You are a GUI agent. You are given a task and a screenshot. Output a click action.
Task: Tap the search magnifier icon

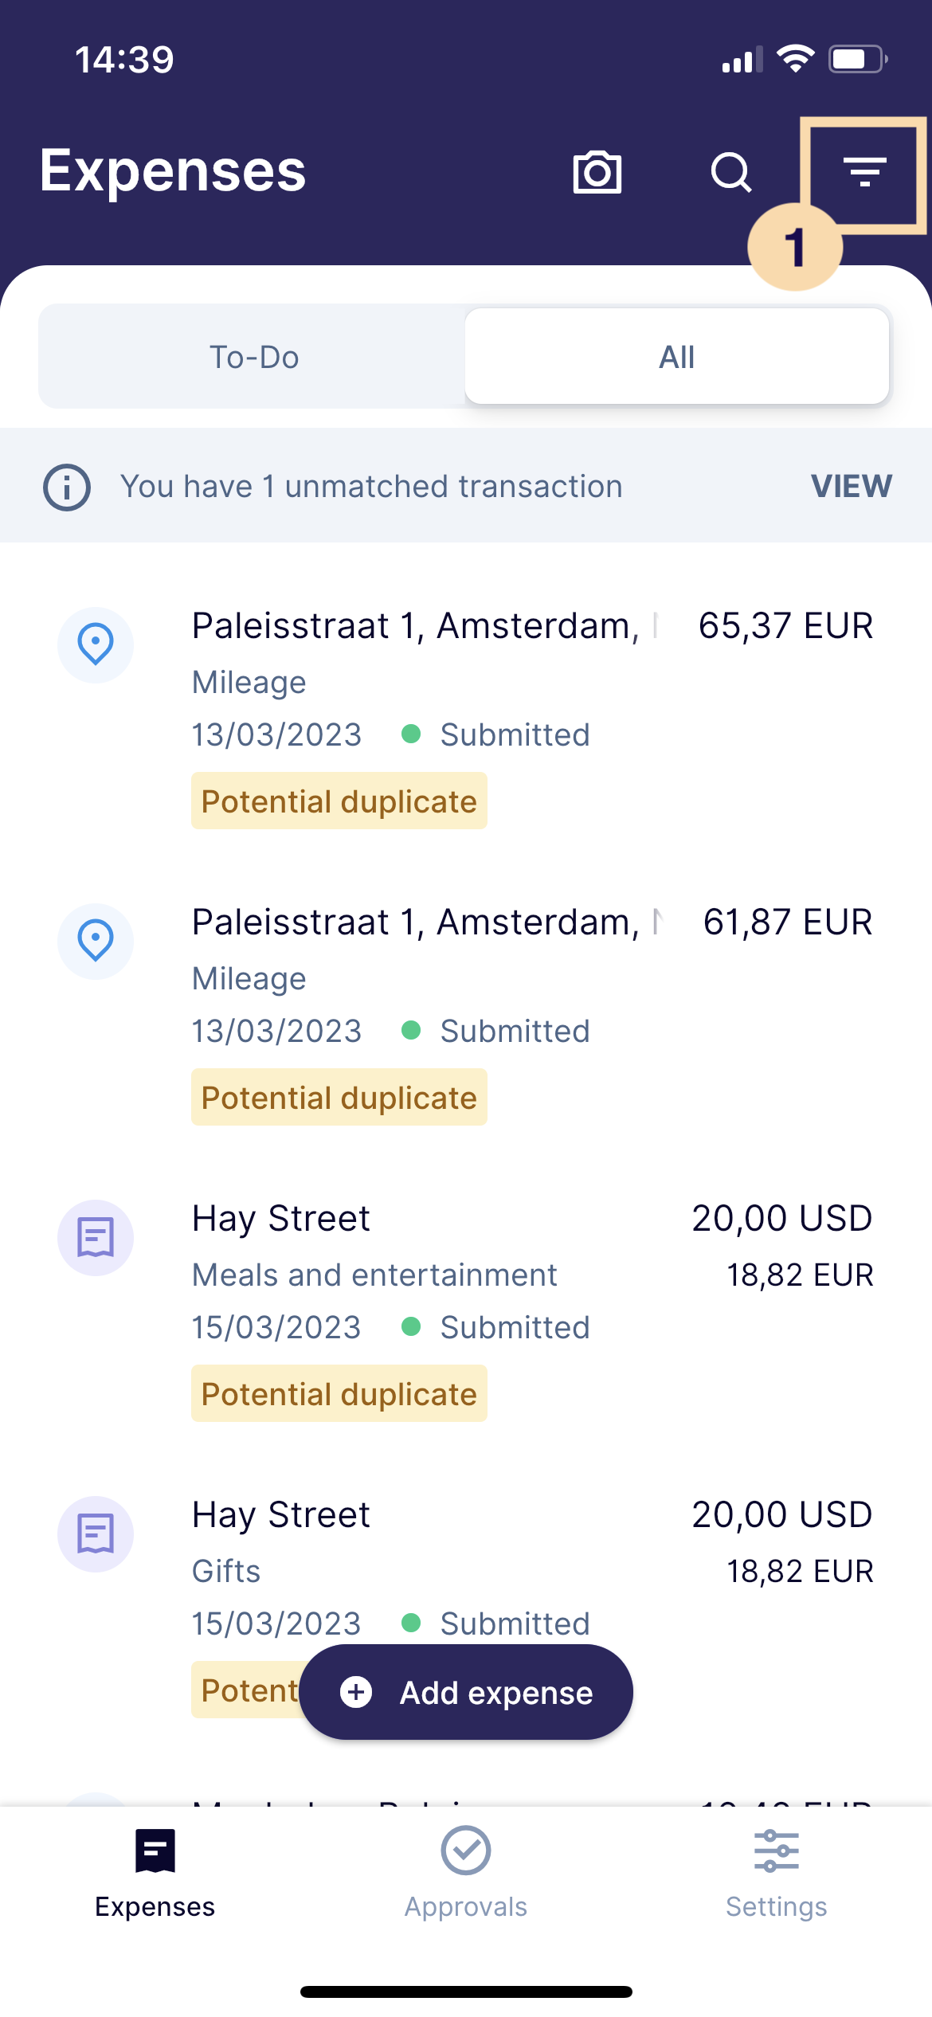tap(731, 172)
